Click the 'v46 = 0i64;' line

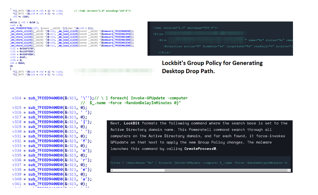(18, 63)
